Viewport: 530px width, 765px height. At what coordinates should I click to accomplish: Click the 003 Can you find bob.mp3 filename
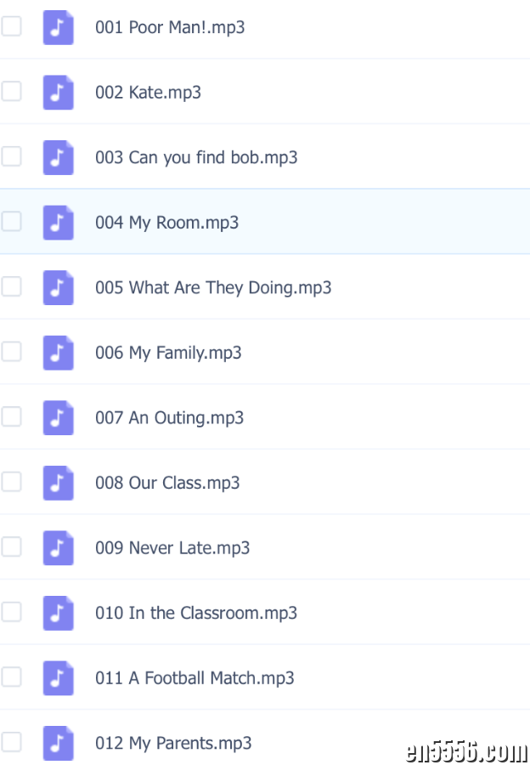pyautogui.click(x=196, y=158)
